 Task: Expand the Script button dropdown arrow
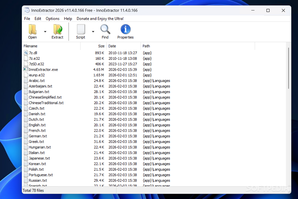coord(93,32)
